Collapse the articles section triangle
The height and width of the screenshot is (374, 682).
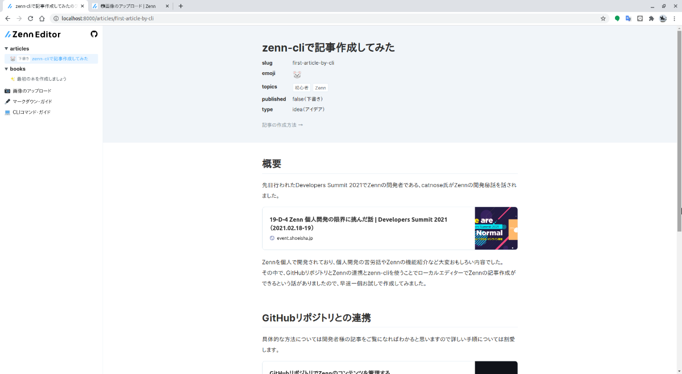pyautogui.click(x=6, y=49)
